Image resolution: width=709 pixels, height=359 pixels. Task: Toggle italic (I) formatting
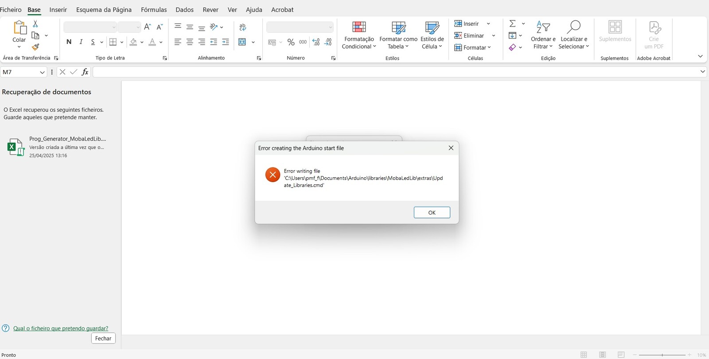tap(81, 42)
